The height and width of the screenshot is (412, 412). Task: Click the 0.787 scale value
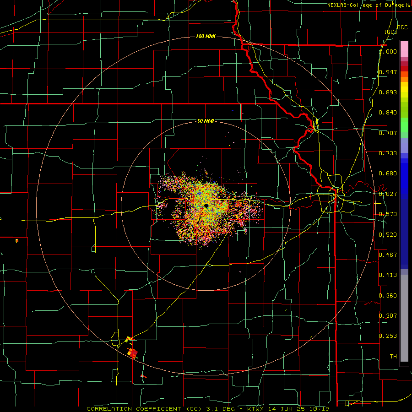pos(388,133)
